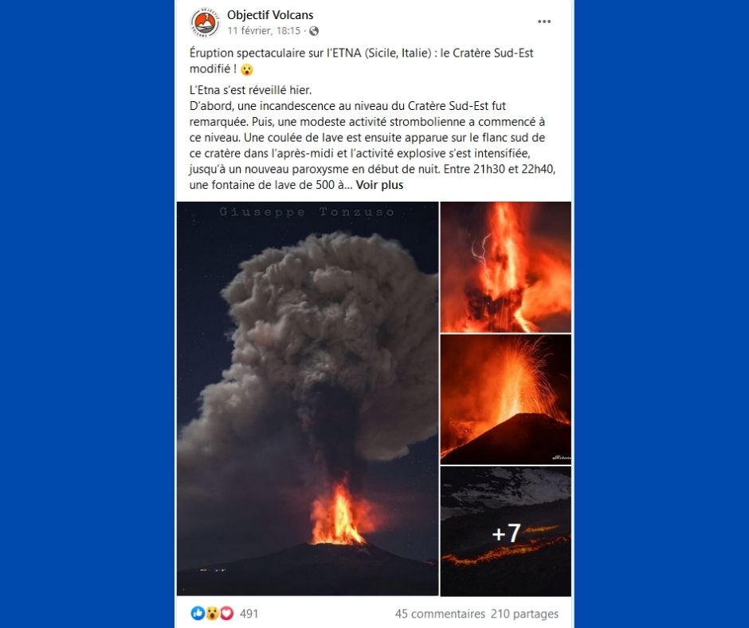The width and height of the screenshot is (749, 628).
Task: Show the 45 commentaires list
Action: coord(440,614)
